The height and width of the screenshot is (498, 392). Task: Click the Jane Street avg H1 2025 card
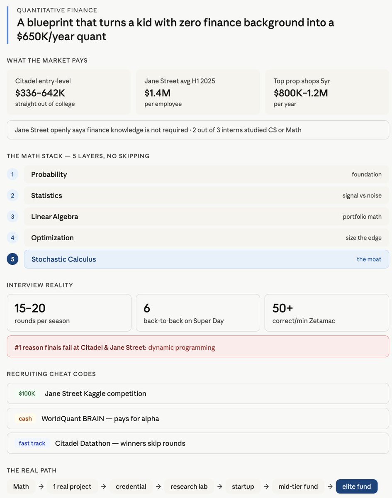pyautogui.click(x=198, y=92)
